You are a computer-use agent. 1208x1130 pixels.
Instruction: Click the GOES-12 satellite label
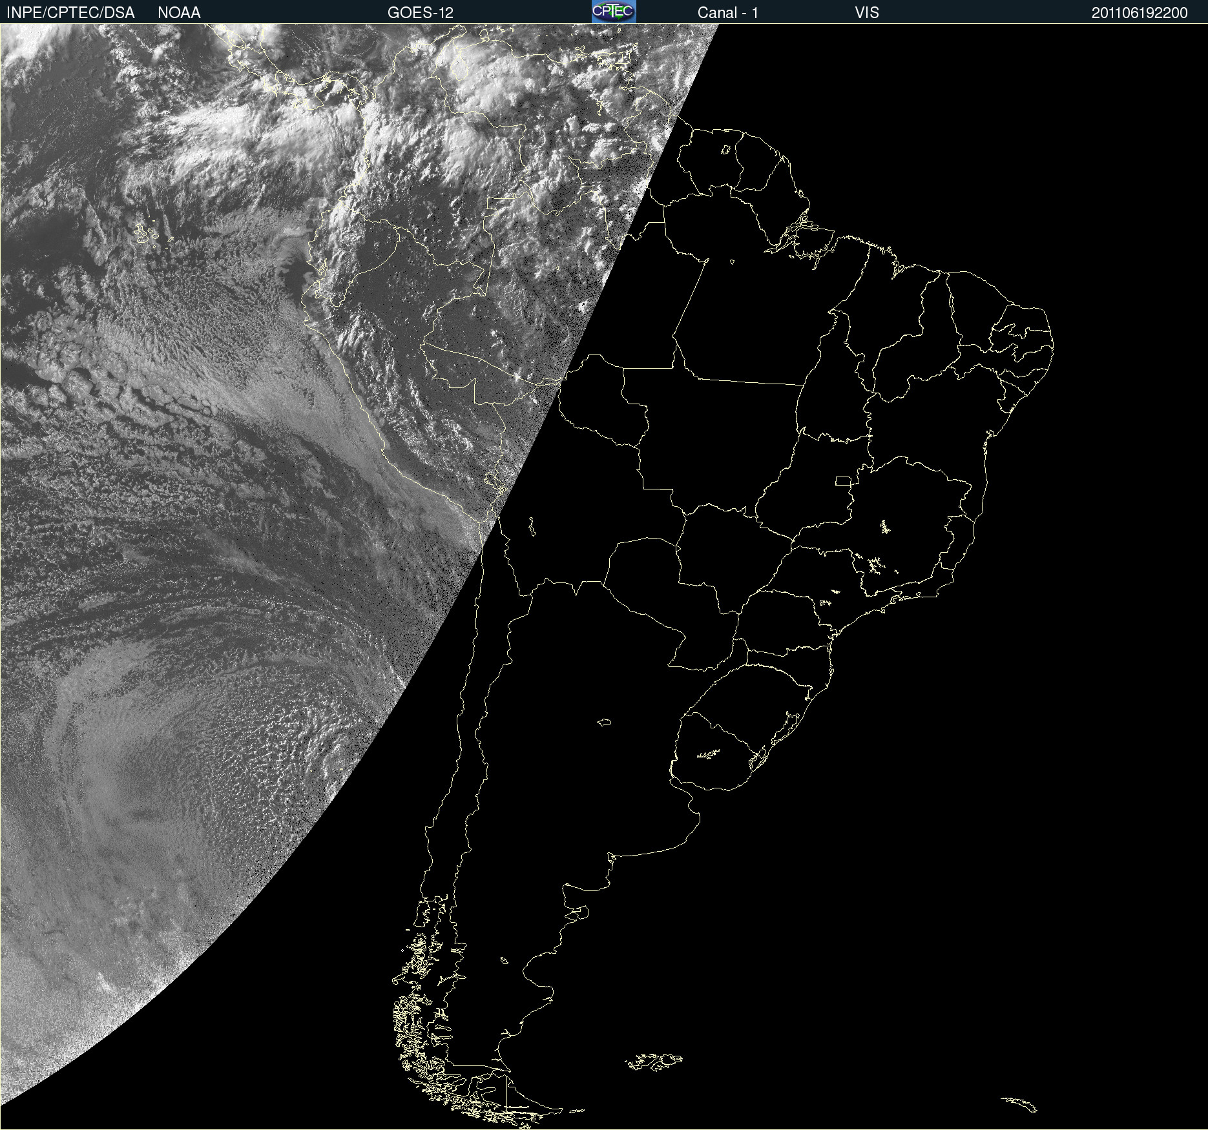[421, 12]
